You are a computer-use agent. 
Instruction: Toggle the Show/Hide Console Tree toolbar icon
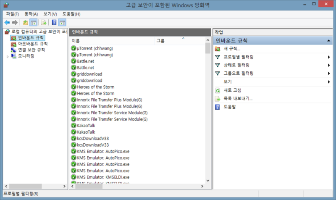(34, 23)
